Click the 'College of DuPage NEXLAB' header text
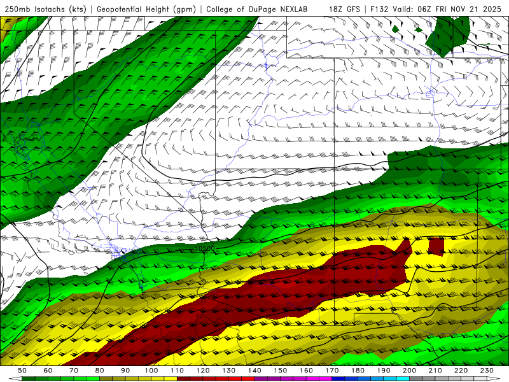509x382 pixels. [x=257, y=10]
